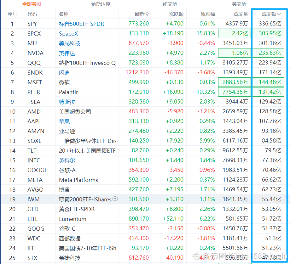Select the STX ticker code
This screenshot has width=290, height=264.
click(x=32, y=258)
